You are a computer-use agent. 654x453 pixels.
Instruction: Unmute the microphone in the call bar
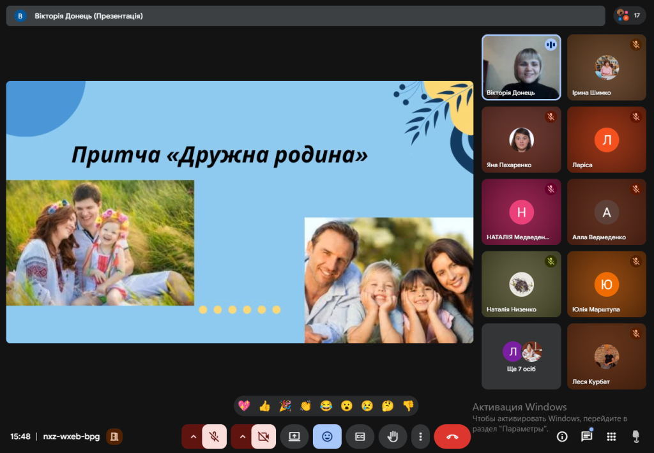click(x=215, y=437)
